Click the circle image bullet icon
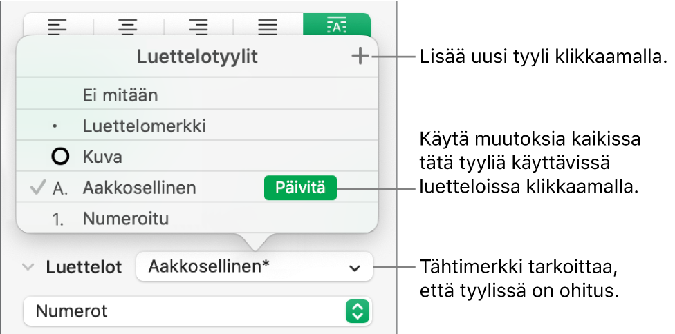675x334 pixels. tap(61, 157)
